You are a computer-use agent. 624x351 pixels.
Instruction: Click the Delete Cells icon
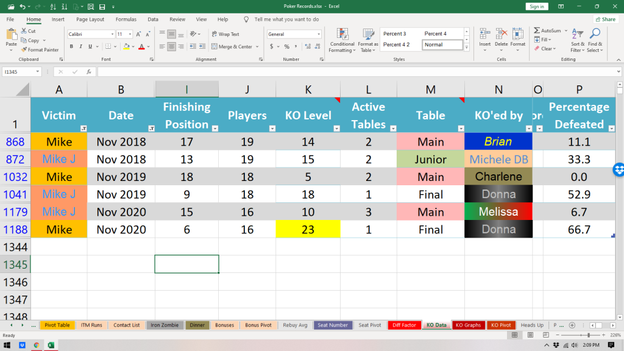coord(502,34)
